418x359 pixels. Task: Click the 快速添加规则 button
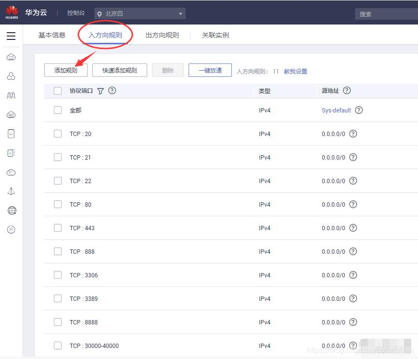[x=120, y=70]
